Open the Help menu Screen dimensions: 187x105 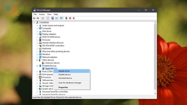coord(56,14)
